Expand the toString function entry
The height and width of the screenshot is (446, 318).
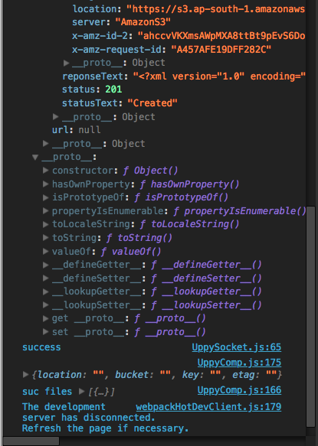click(45, 237)
